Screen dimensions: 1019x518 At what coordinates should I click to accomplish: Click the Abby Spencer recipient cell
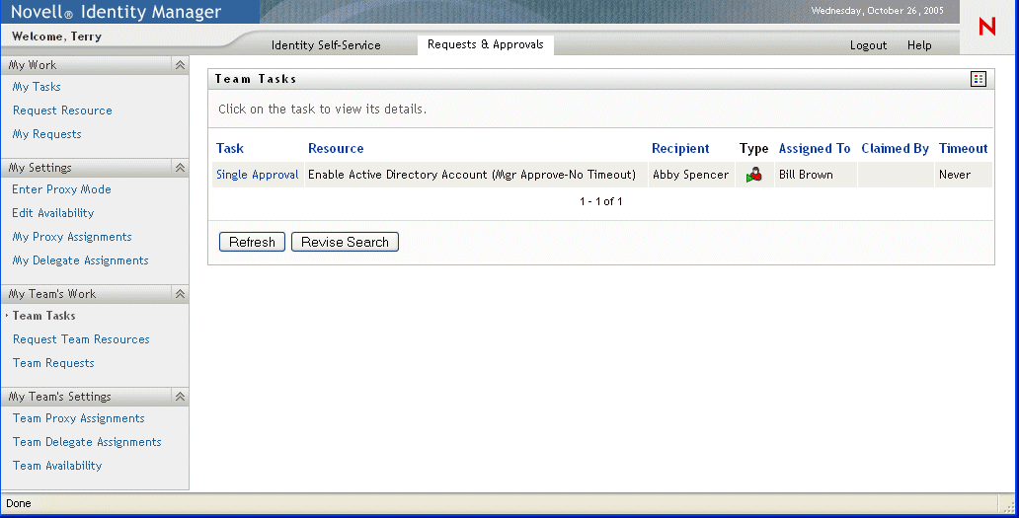tap(691, 175)
